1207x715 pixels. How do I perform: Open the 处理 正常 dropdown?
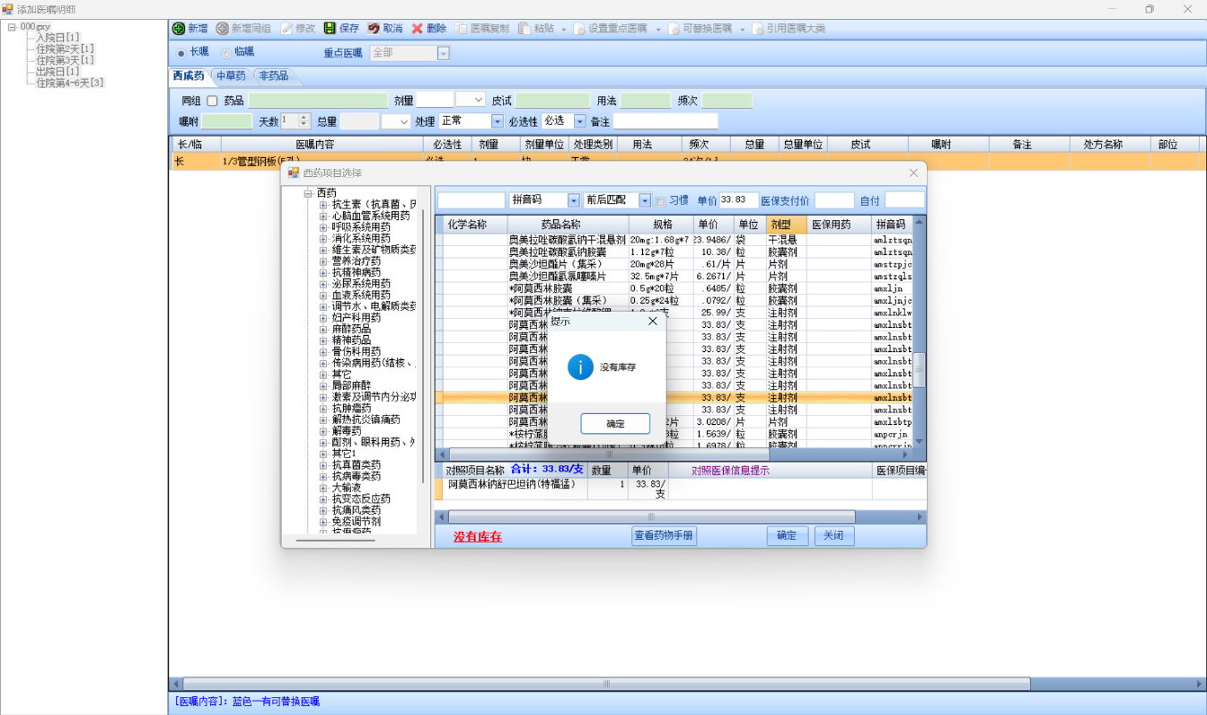498,121
